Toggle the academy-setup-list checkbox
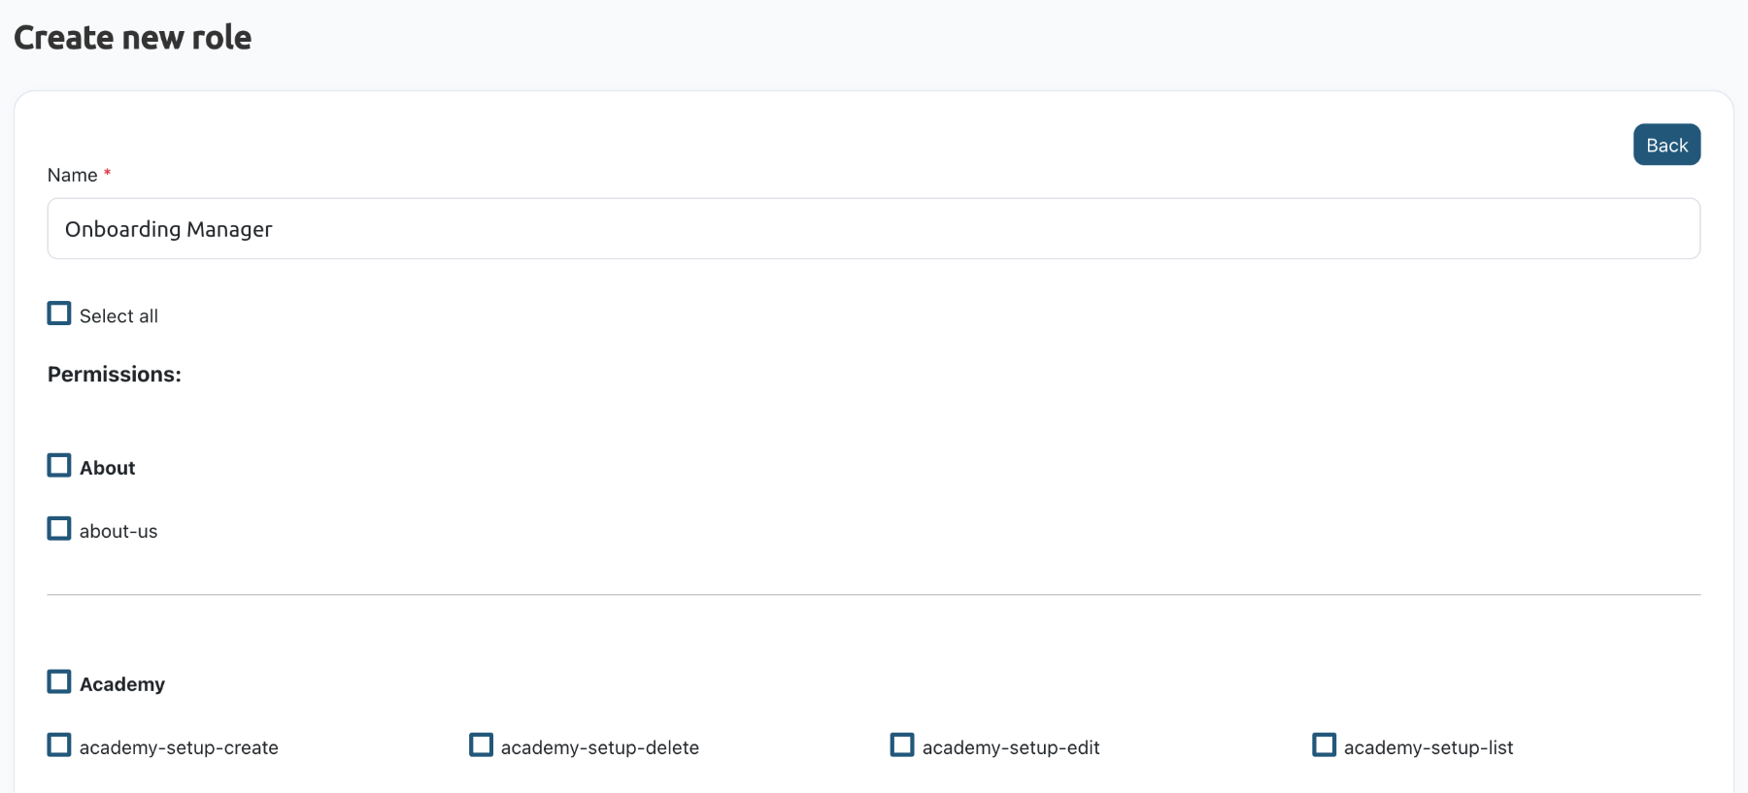The height and width of the screenshot is (793, 1748). 1324,744
